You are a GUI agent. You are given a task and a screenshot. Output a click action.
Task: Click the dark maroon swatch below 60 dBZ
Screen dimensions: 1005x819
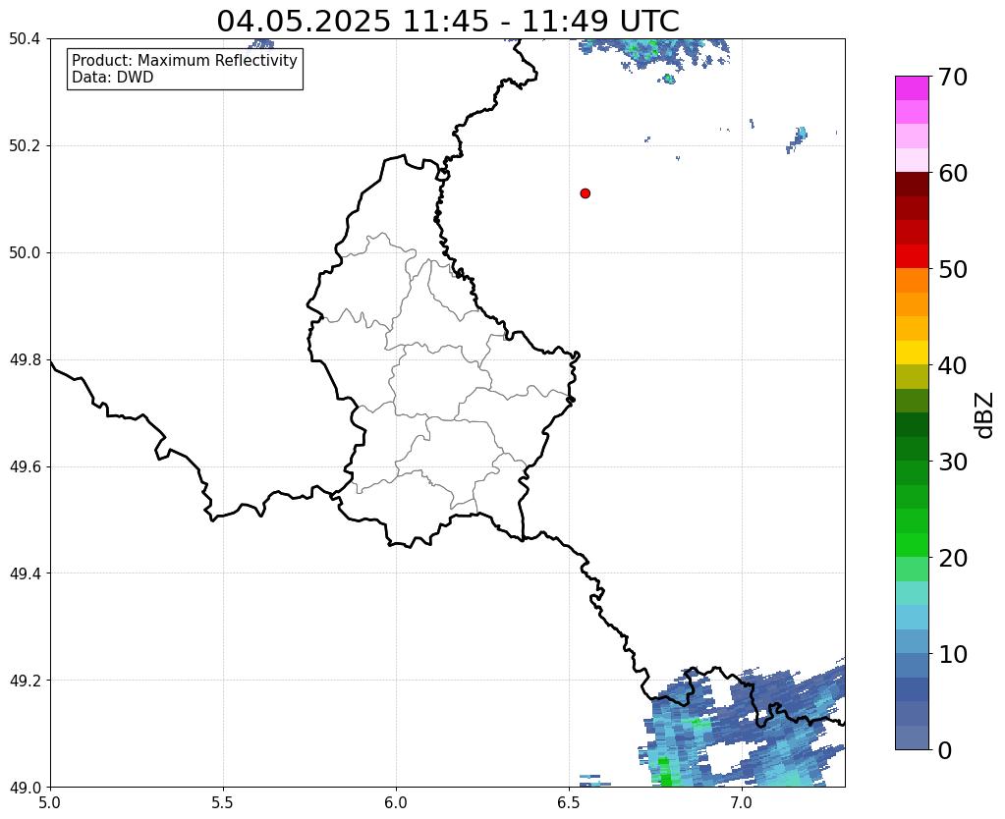point(912,185)
